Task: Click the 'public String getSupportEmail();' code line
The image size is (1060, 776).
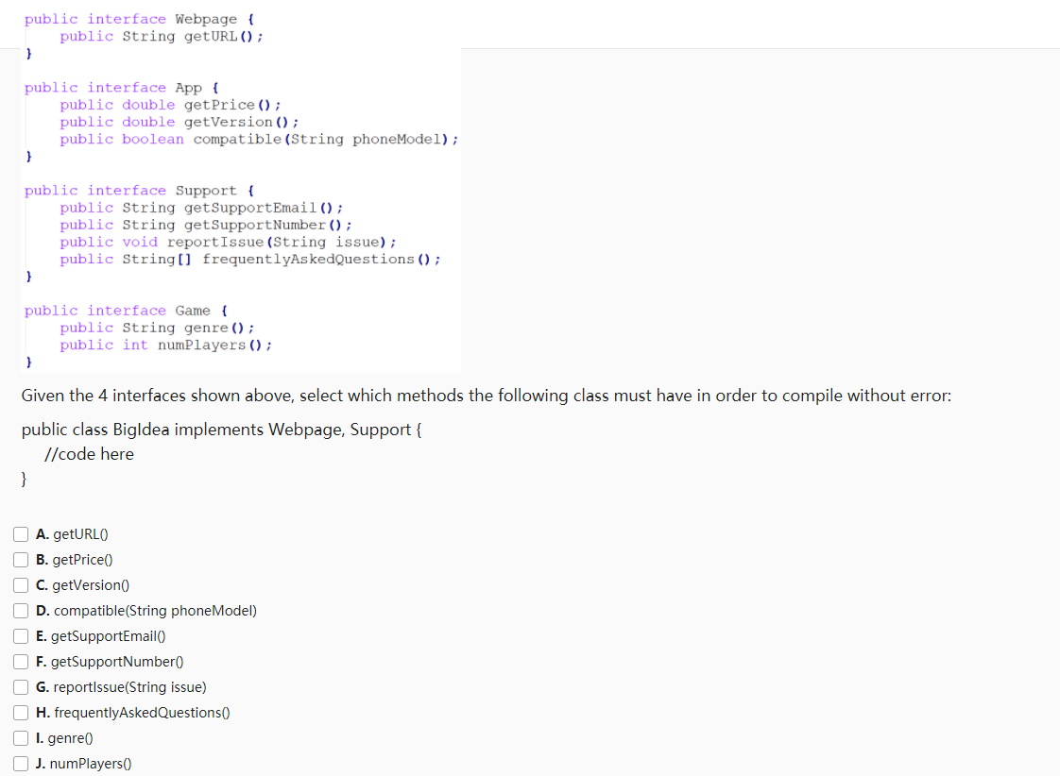Action: click(201, 208)
